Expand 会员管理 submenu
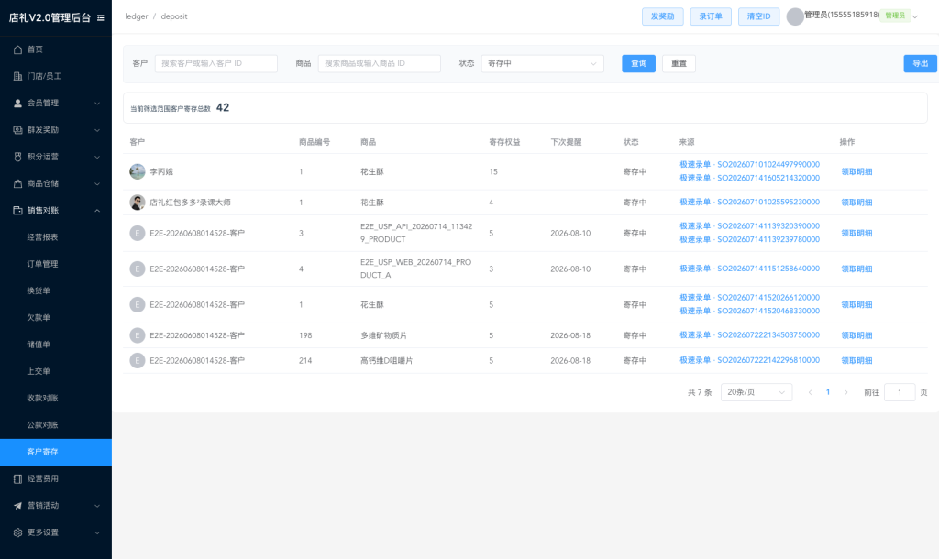 coord(56,103)
